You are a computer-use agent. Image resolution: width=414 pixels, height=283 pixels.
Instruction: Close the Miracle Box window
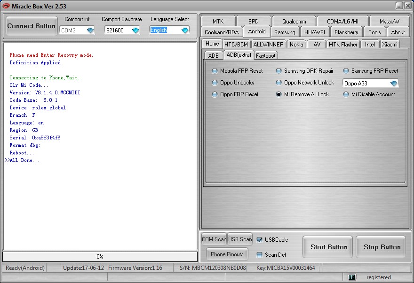[408, 6]
